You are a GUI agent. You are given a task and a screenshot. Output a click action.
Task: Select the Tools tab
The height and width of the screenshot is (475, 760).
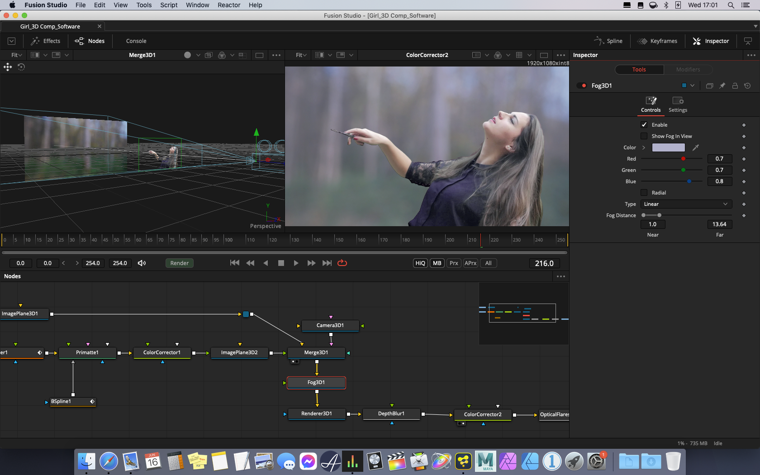(639, 70)
